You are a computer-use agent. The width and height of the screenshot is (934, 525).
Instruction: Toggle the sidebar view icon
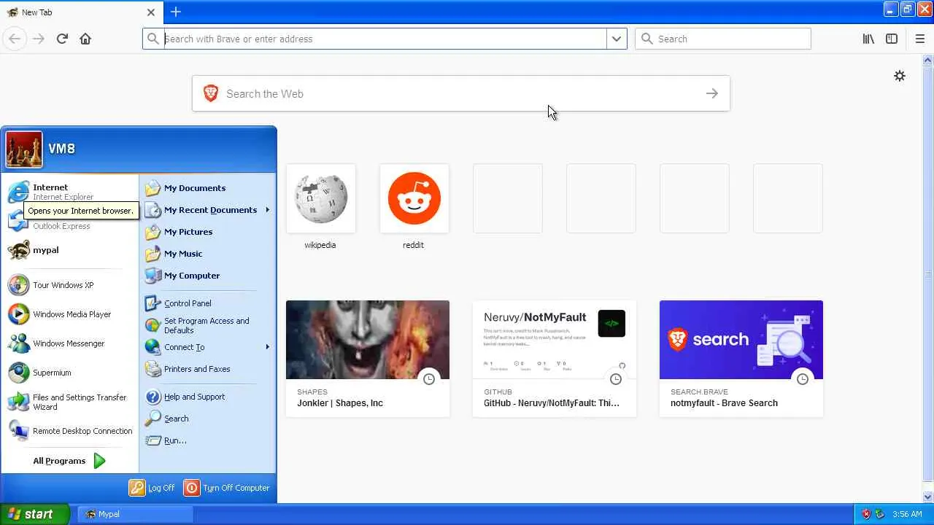(x=892, y=39)
